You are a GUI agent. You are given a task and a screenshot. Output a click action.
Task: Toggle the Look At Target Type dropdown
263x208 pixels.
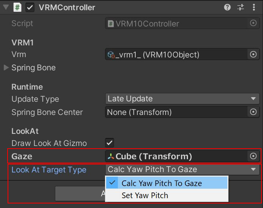(182, 169)
